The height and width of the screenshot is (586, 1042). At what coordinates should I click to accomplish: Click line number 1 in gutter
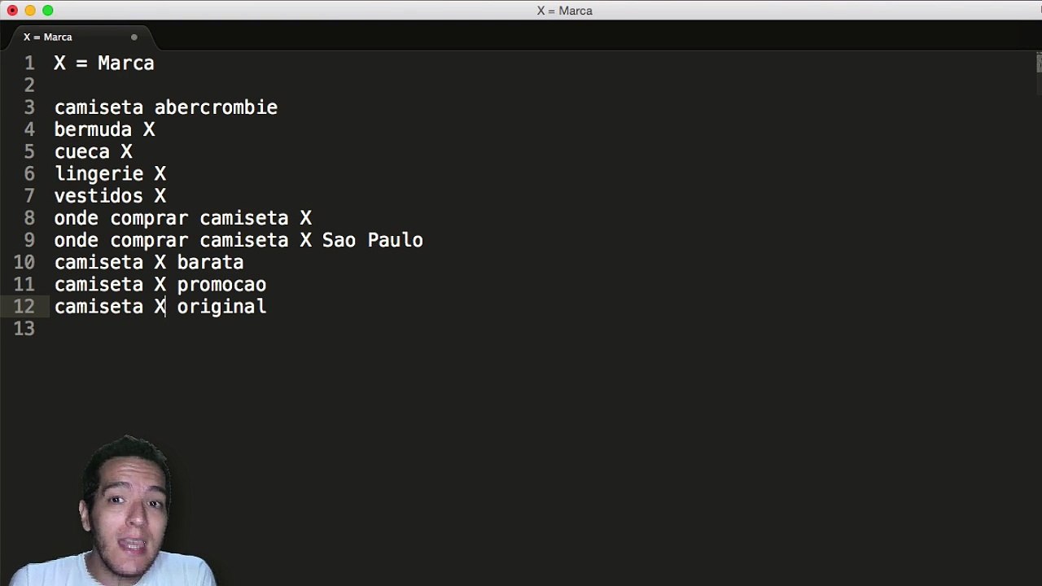[29, 63]
